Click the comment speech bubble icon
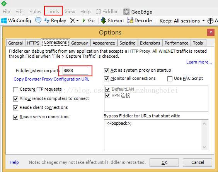 pyautogui.click(x=38, y=21)
